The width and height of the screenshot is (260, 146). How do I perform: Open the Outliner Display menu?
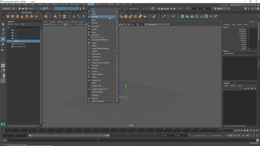pos(10,24)
